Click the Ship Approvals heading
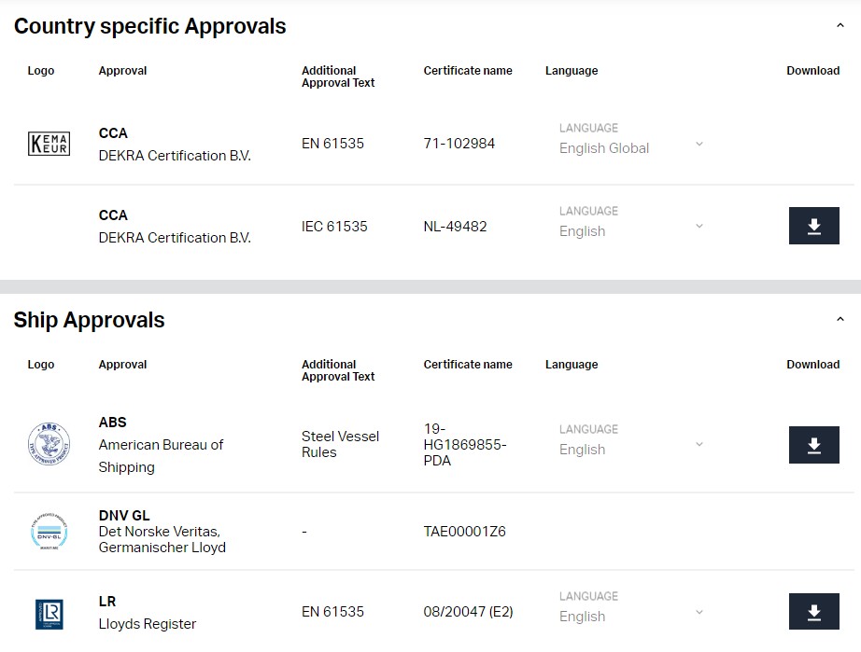 pyautogui.click(x=89, y=320)
